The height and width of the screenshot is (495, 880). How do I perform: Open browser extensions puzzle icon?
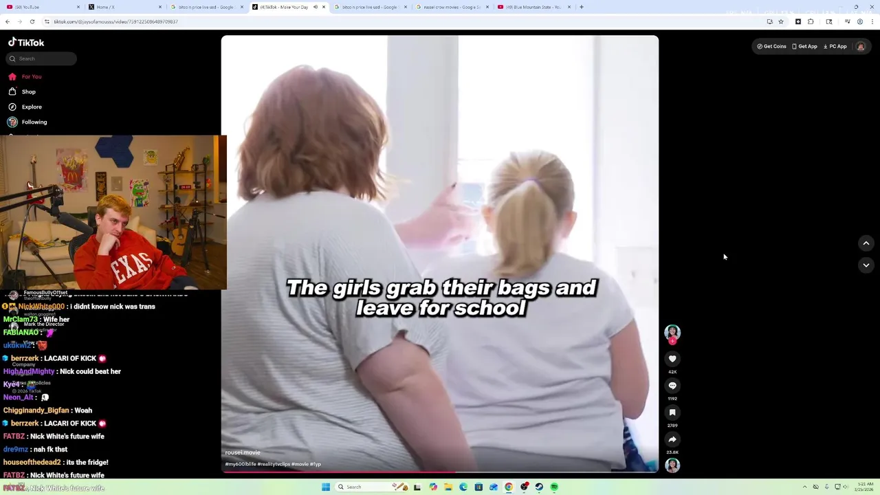(x=811, y=21)
